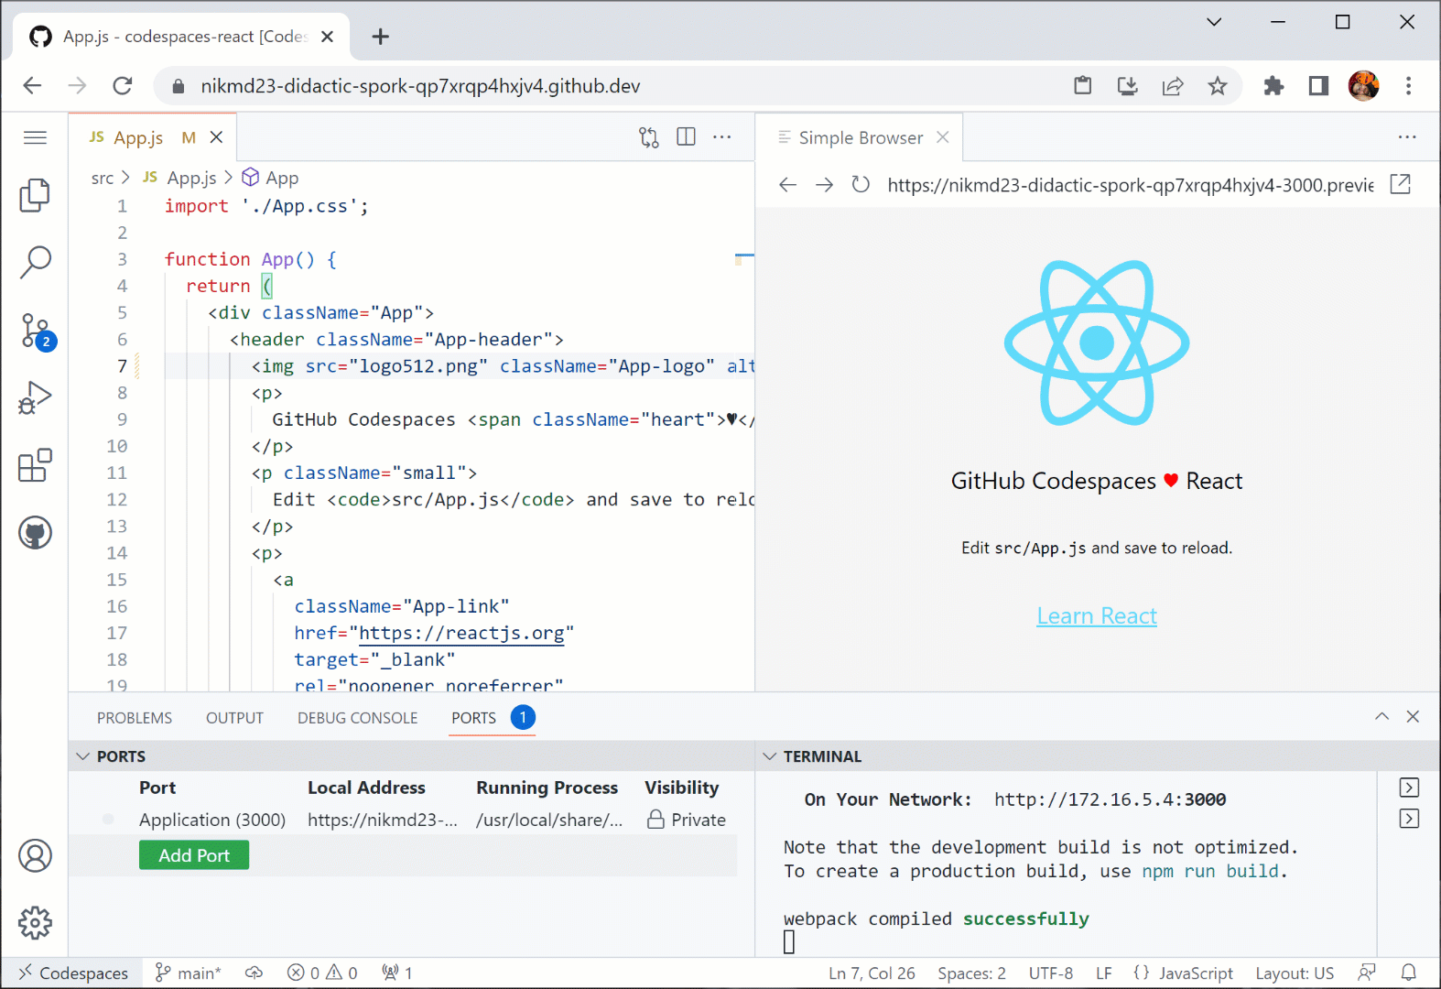Switch to the DEBUG CONSOLE tab

[x=357, y=718]
